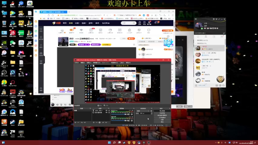
Task: Open OBS Studio desktop shortcut
Action: click(x=4, y=73)
